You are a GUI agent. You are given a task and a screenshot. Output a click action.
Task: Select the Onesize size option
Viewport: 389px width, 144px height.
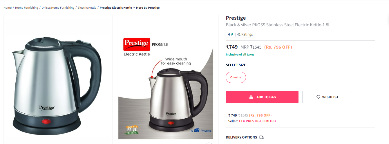[236, 77]
